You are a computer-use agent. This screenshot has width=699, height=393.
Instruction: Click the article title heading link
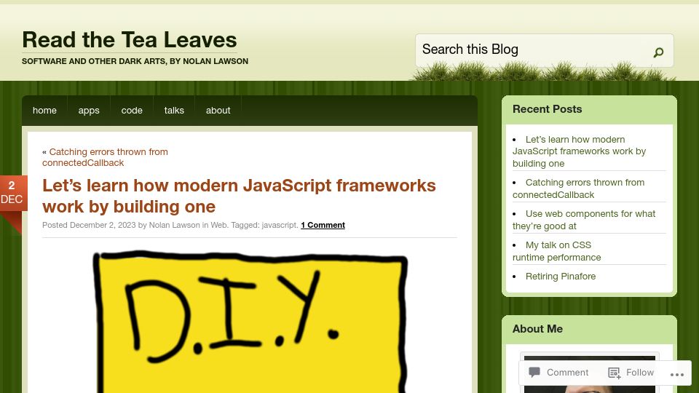pos(239,196)
